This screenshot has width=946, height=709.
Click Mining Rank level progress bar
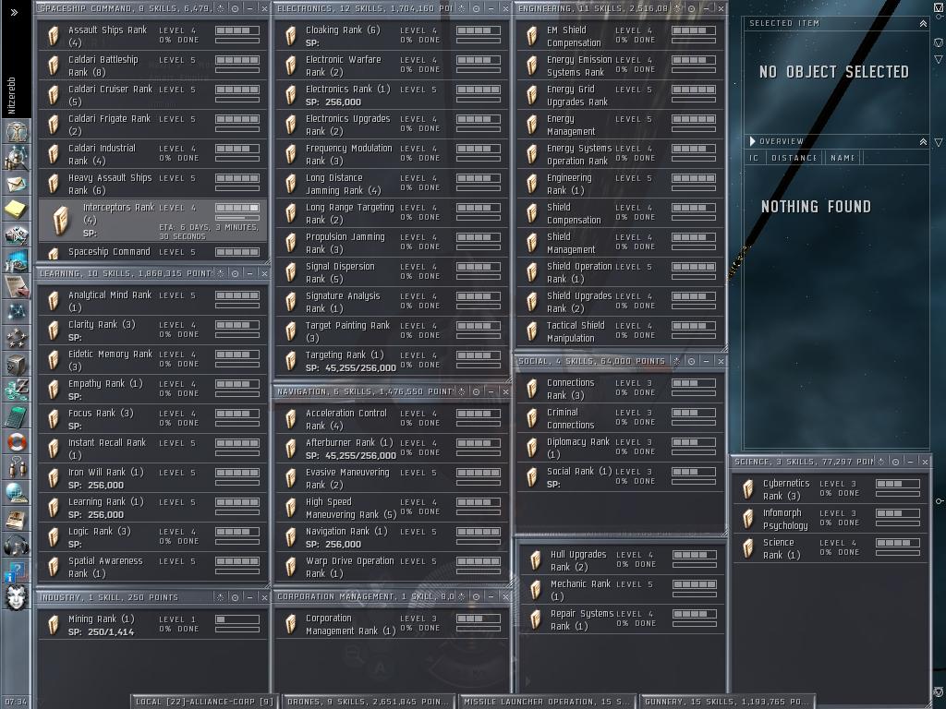(x=237, y=619)
